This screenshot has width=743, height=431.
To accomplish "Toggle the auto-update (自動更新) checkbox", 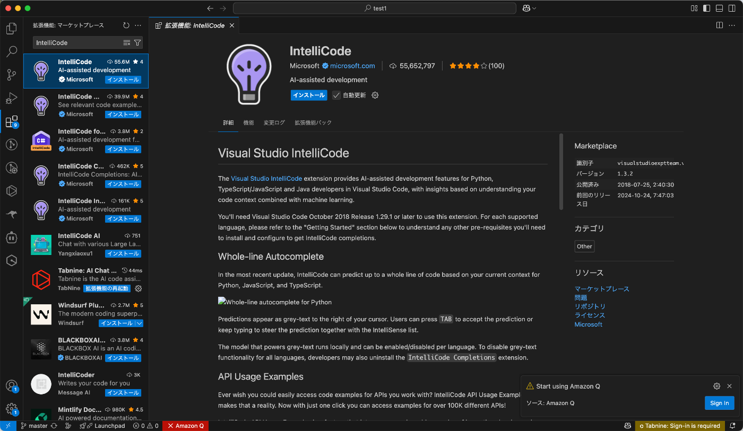I will pos(336,95).
